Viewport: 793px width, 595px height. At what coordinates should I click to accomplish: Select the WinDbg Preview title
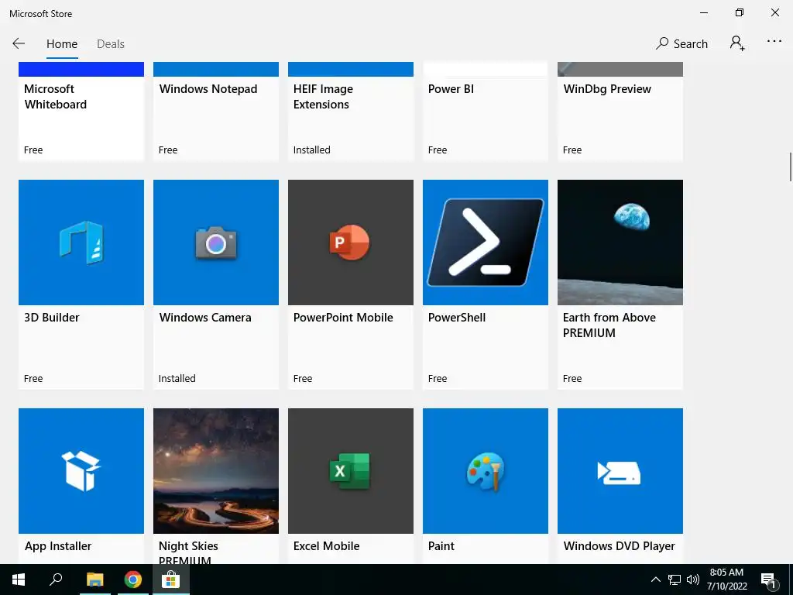point(607,89)
